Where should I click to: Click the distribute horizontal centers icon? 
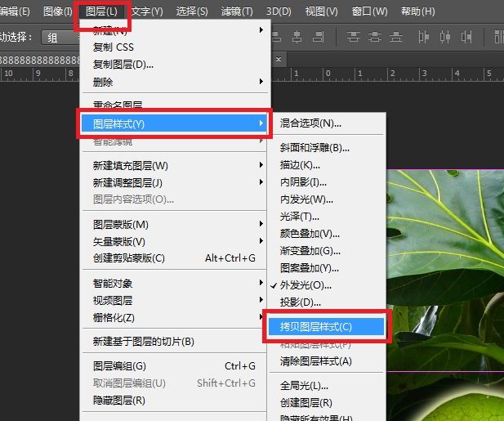point(446,38)
